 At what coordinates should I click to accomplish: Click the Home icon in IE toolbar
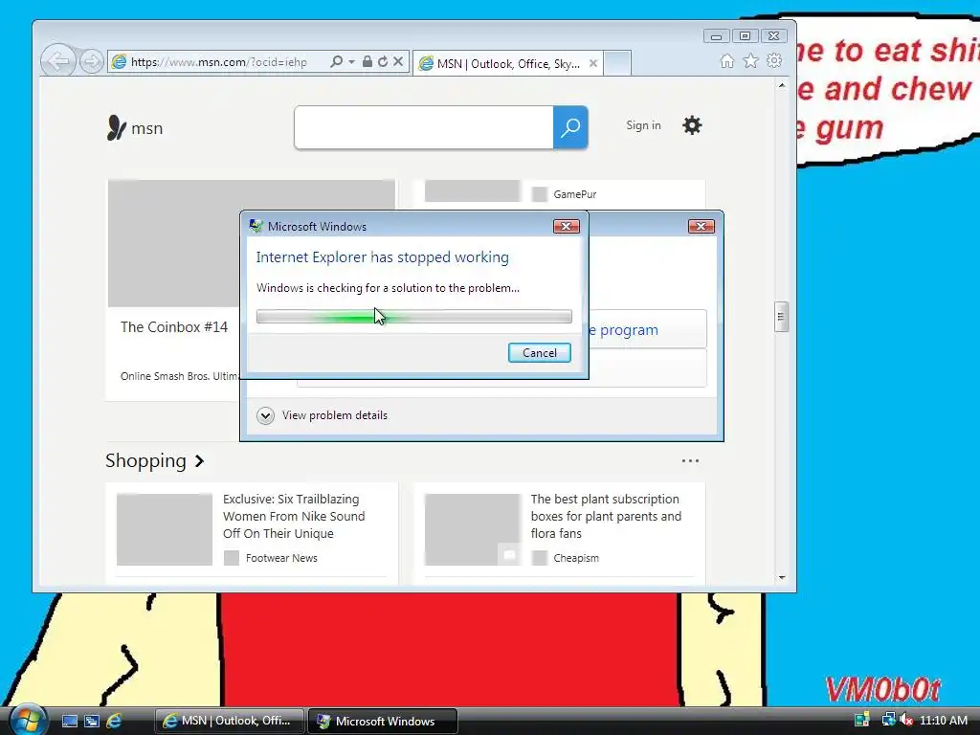tap(727, 60)
